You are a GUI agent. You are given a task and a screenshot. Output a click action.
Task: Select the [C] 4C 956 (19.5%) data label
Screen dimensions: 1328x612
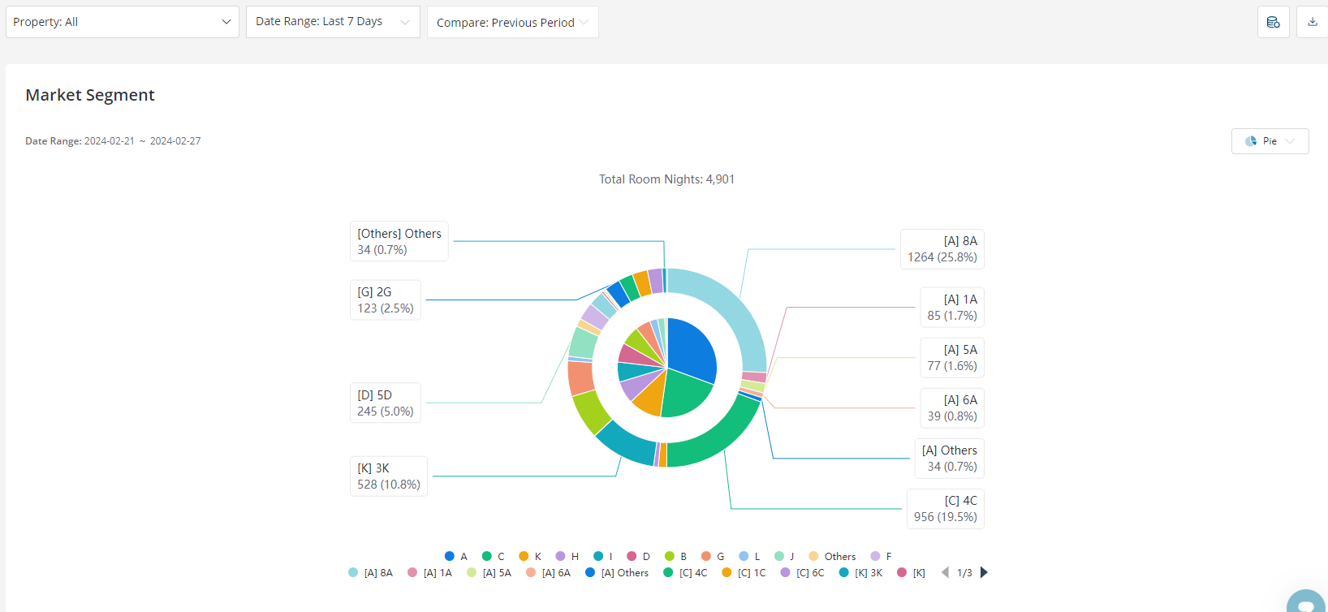[946, 508]
